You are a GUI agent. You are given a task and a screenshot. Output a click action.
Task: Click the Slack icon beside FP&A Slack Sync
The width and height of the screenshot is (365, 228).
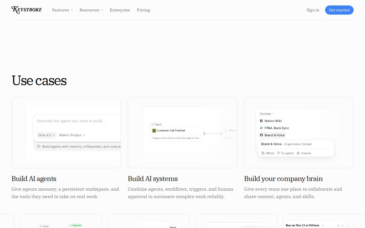[261, 128]
